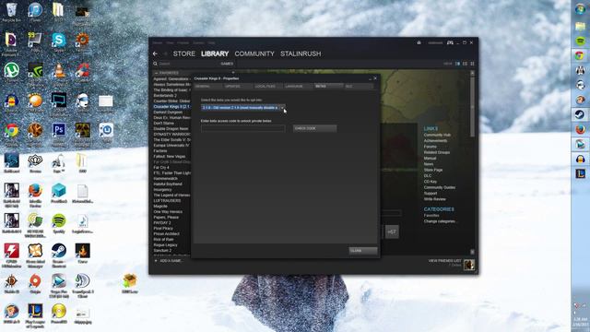Click the beta access code input field

243,128
